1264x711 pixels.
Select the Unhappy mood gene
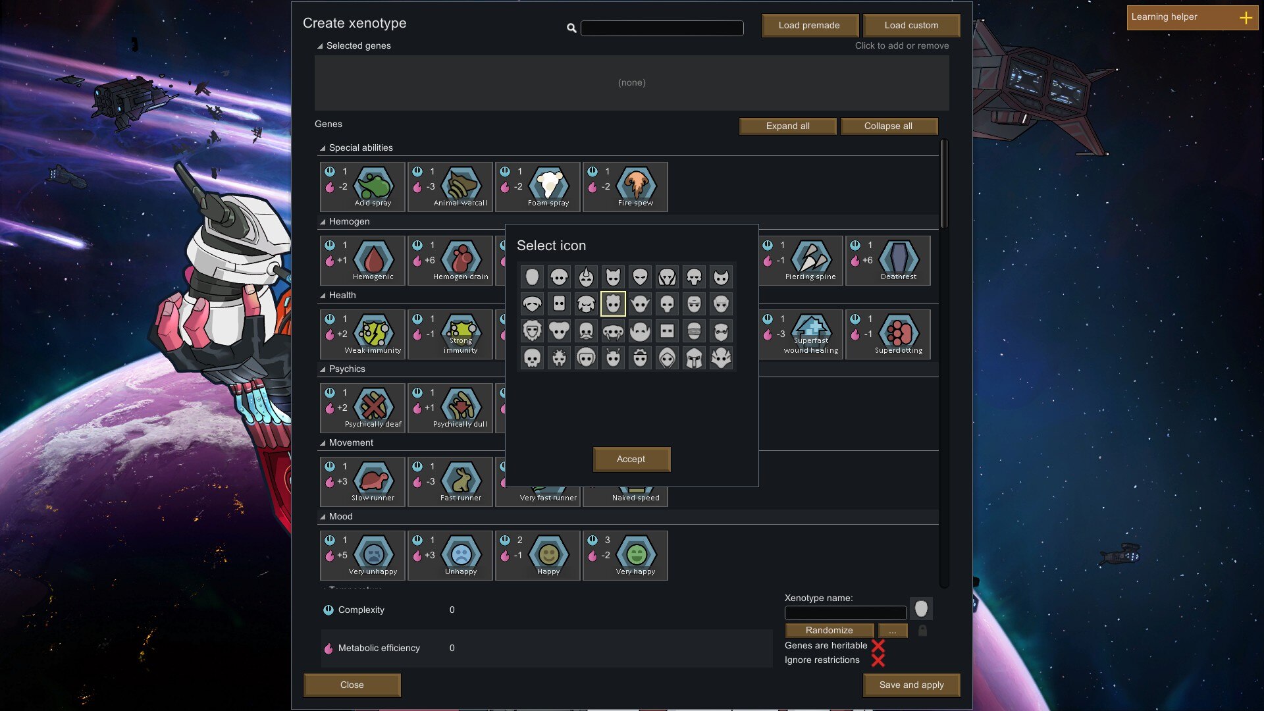coord(450,556)
